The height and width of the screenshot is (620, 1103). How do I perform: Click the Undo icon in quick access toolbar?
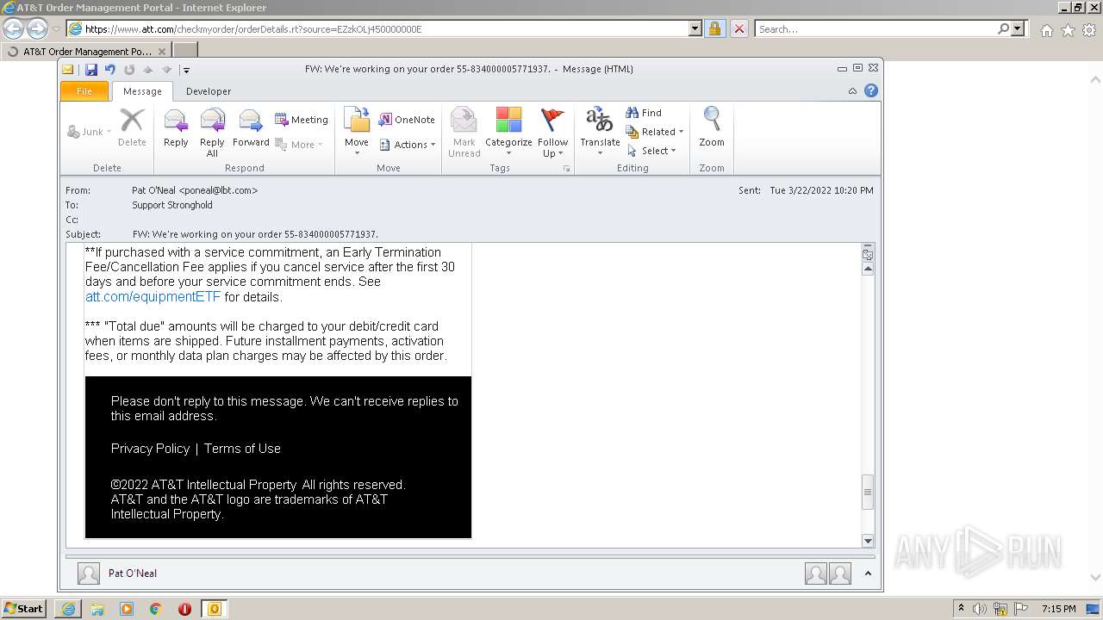tap(110, 70)
